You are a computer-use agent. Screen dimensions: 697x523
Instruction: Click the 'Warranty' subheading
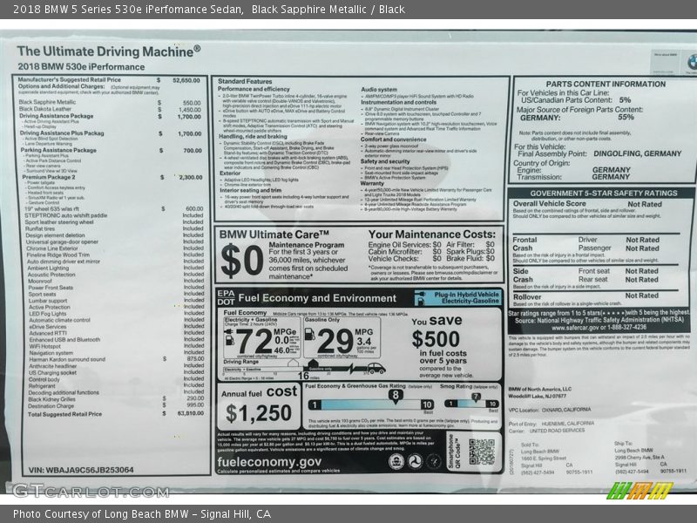[372, 183]
